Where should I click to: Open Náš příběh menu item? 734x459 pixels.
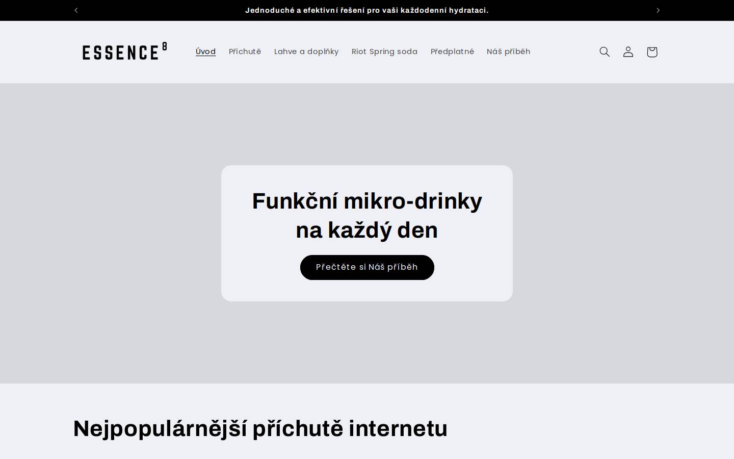point(509,52)
